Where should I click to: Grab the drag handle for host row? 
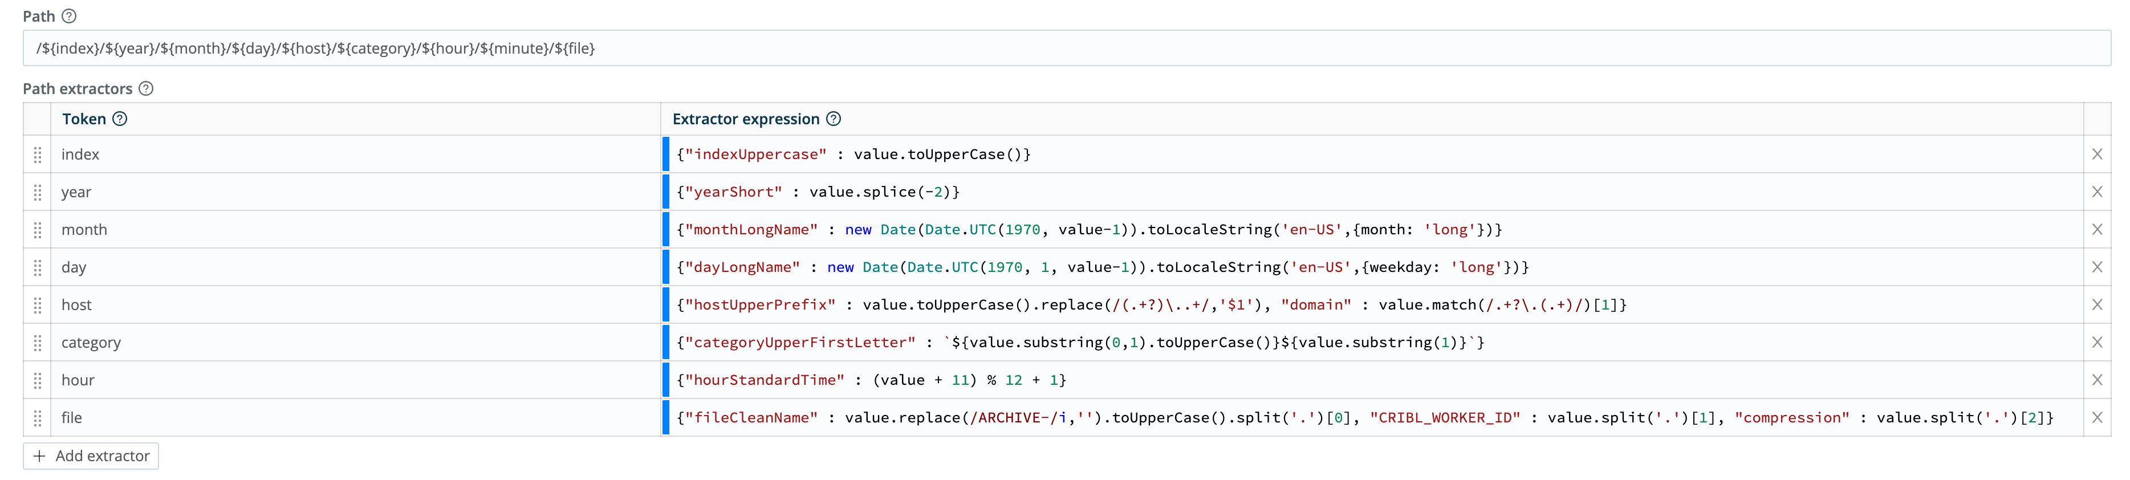click(37, 305)
